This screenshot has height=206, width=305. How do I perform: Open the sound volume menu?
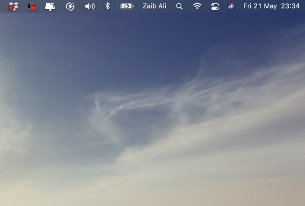[90, 6]
